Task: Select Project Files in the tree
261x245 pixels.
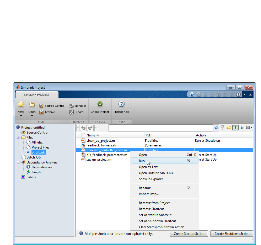Action: tap(41, 147)
